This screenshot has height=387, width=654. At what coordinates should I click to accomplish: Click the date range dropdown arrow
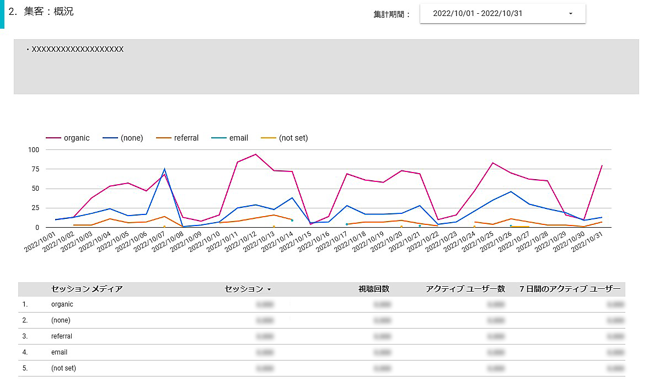pyautogui.click(x=570, y=14)
